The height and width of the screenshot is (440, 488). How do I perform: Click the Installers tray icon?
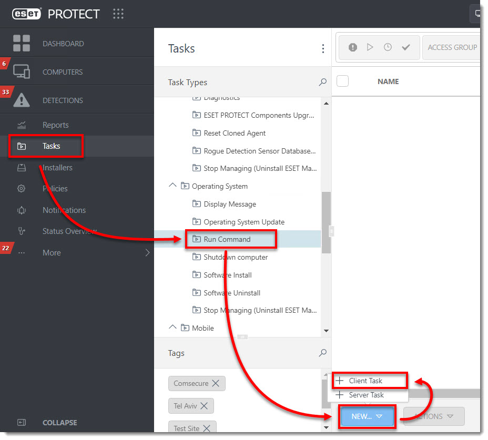click(x=22, y=168)
